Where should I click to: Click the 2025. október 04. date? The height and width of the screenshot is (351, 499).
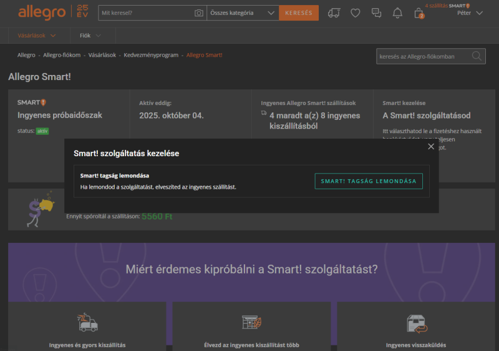pos(171,116)
